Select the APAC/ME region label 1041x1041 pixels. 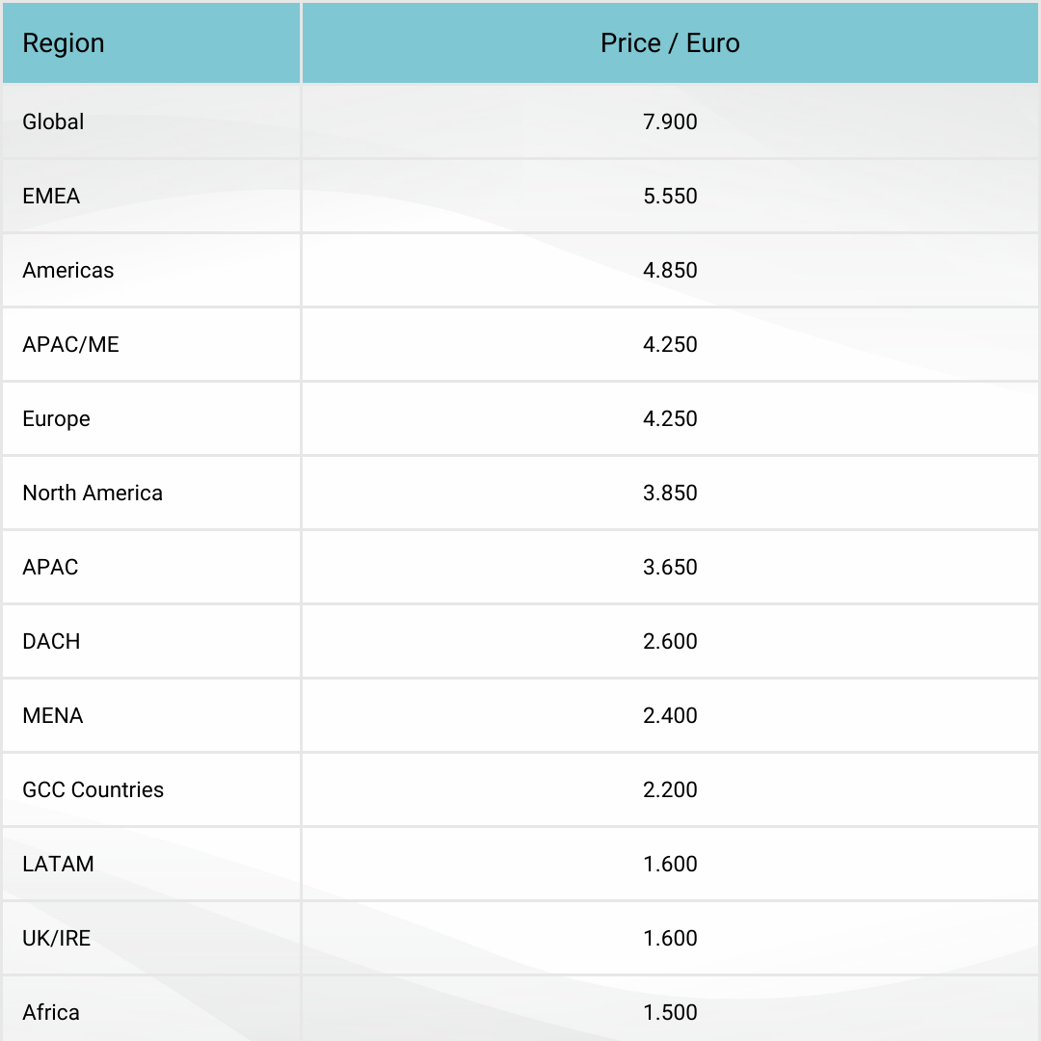tap(71, 345)
